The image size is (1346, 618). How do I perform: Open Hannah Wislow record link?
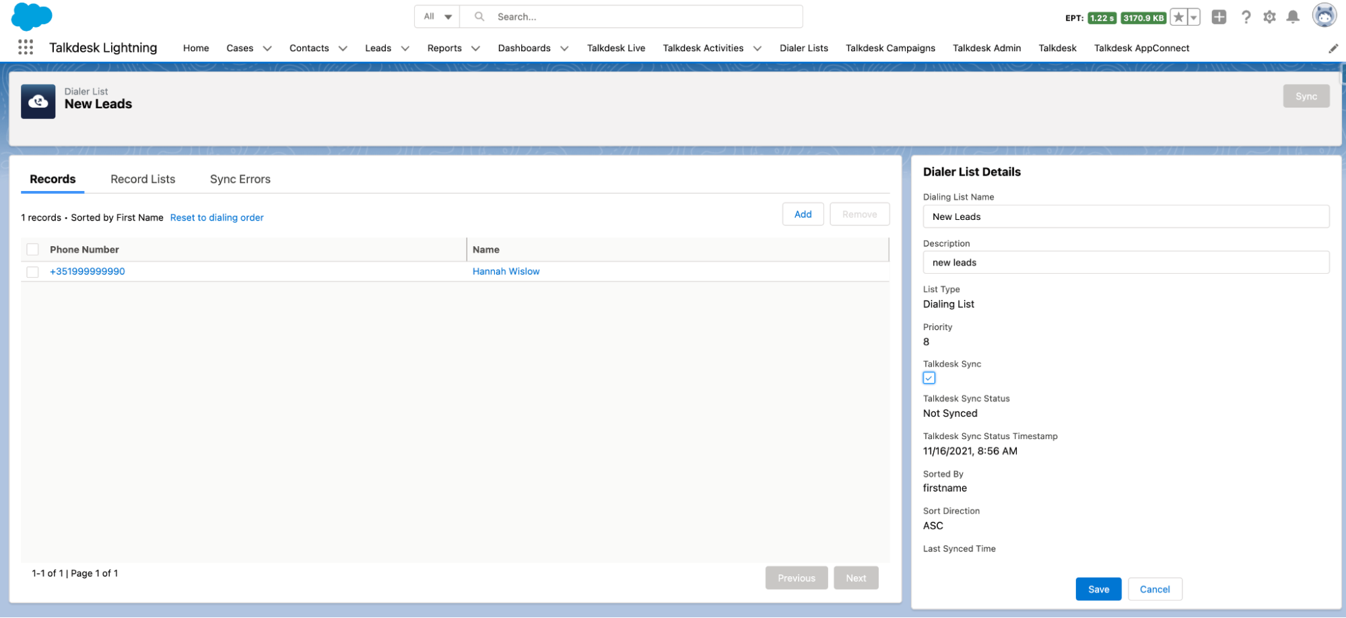tap(506, 272)
